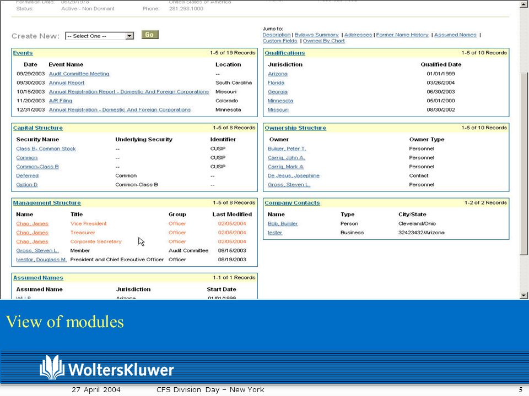Image resolution: width=529 pixels, height=396 pixels.
Task: Click the Wolters Kluwer logo icon
Action: click(52, 367)
